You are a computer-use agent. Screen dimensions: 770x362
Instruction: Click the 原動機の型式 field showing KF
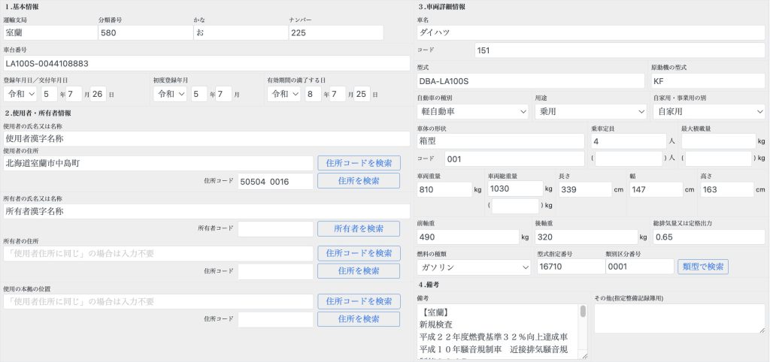pyautogui.click(x=708, y=81)
